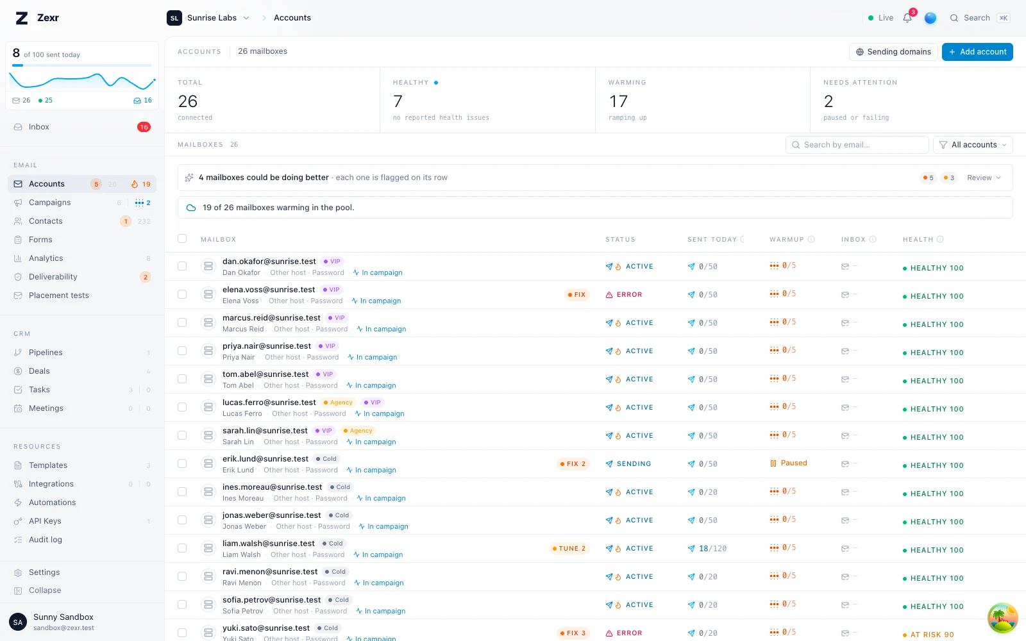The height and width of the screenshot is (641, 1026).
Task: Click the pulse icon beside In campaign on sarah.lin row
Action: pos(349,442)
